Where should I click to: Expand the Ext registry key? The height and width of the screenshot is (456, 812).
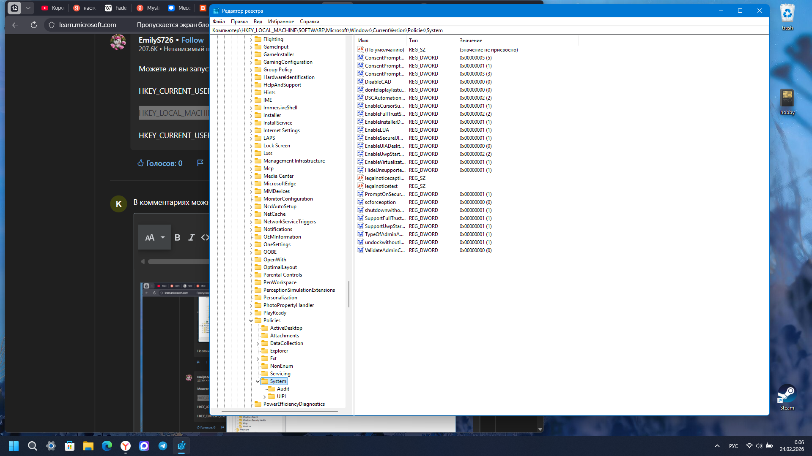(258, 358)
